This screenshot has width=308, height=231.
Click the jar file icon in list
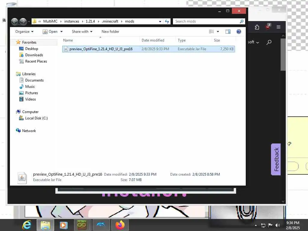66,49
